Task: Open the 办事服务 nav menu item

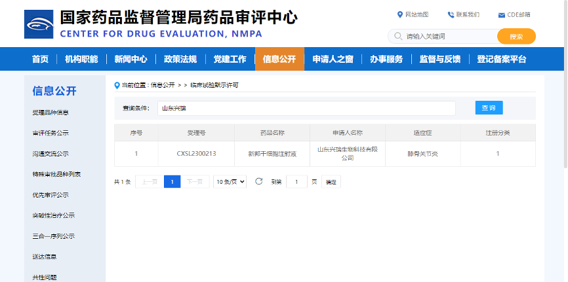Action: [386, 59]
